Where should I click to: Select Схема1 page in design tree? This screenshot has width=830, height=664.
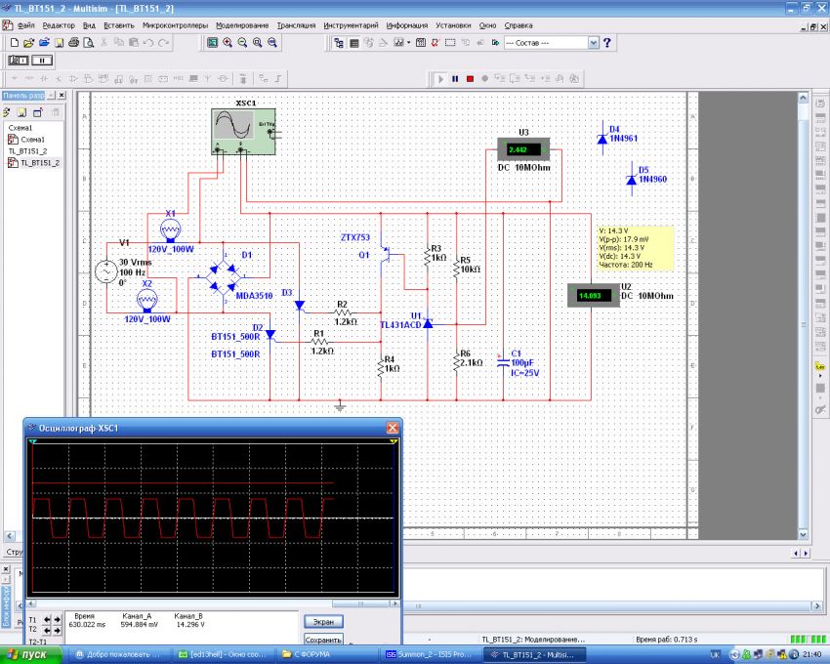point(33,140)
